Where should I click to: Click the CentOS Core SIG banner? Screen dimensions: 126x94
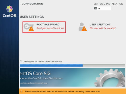point(72,77)
